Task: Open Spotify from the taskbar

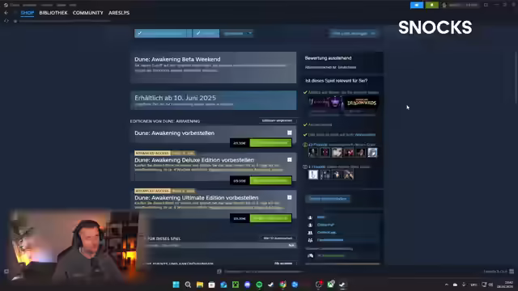Action: 259,285
